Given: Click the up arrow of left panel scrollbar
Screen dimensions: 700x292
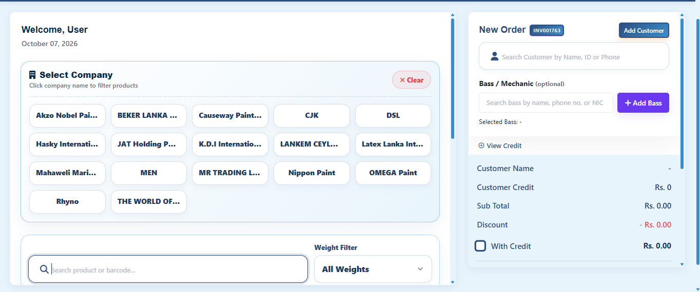Looking at the screenshot, I should 453,15.
